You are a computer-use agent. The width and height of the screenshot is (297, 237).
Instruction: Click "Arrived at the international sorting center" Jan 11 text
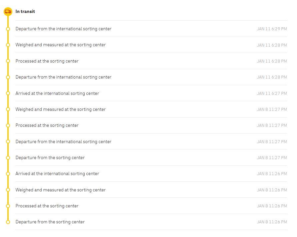(x=57, y=94)
